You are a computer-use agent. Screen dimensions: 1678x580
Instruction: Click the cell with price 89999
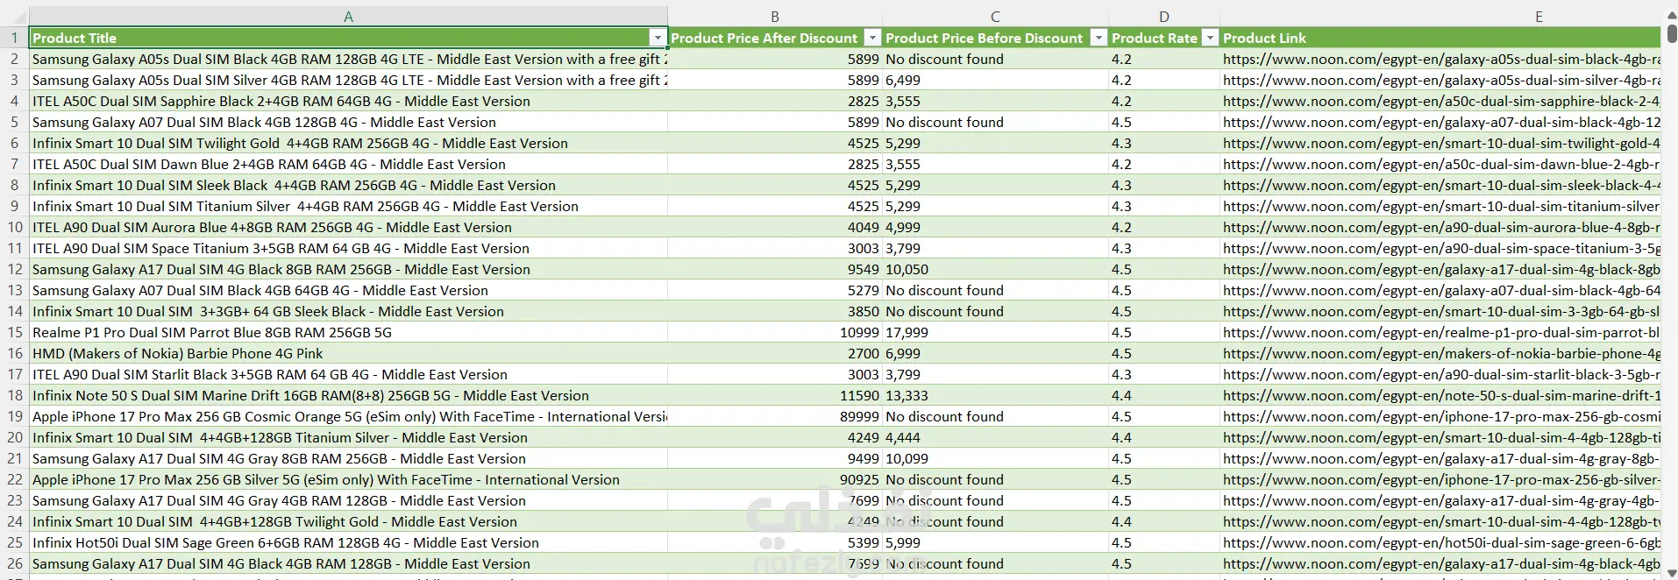859,417
